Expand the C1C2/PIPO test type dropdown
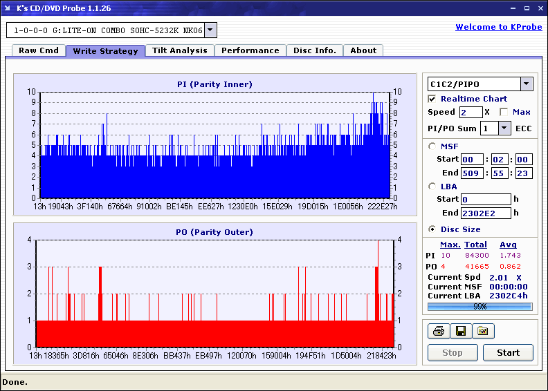This screenshot has height=391, width=548. 527,84
